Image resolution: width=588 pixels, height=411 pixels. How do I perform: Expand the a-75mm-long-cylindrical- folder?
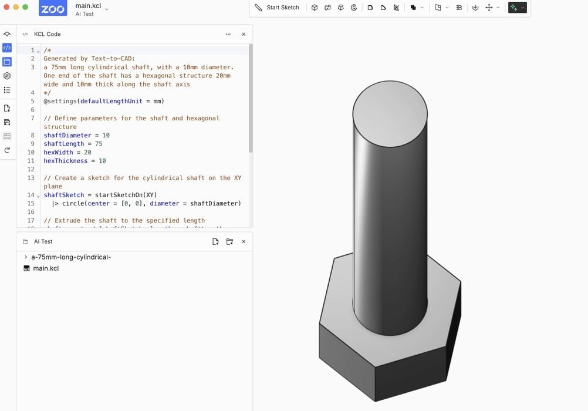[x=26, y=257]
